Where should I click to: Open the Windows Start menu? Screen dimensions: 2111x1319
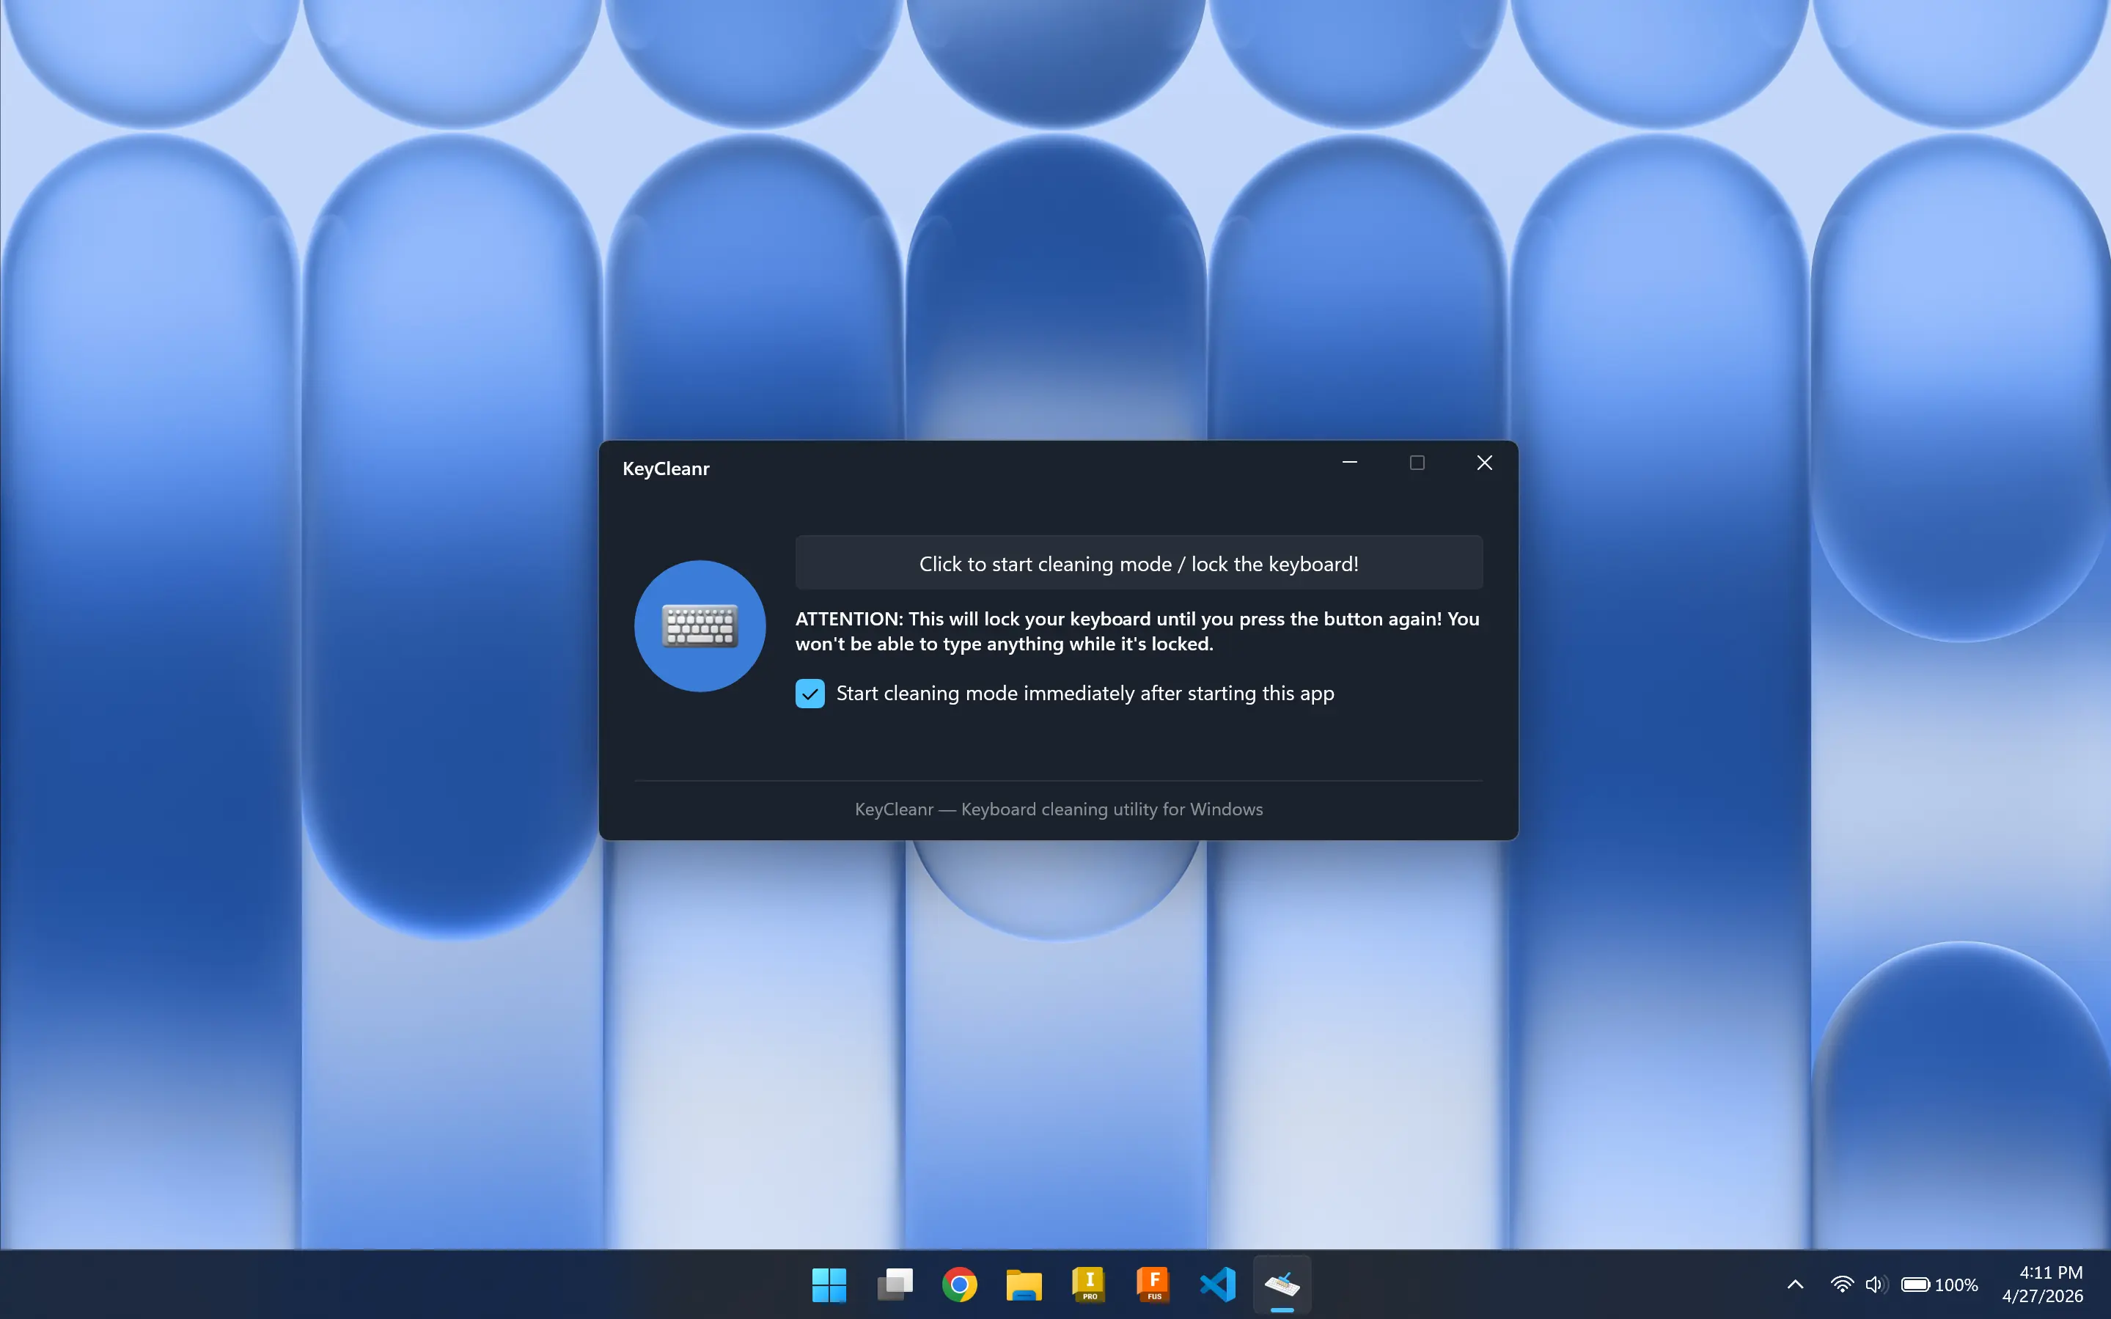(829, 1284)
